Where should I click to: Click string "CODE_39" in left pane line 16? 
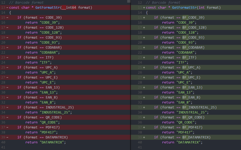tap(49, 23)
